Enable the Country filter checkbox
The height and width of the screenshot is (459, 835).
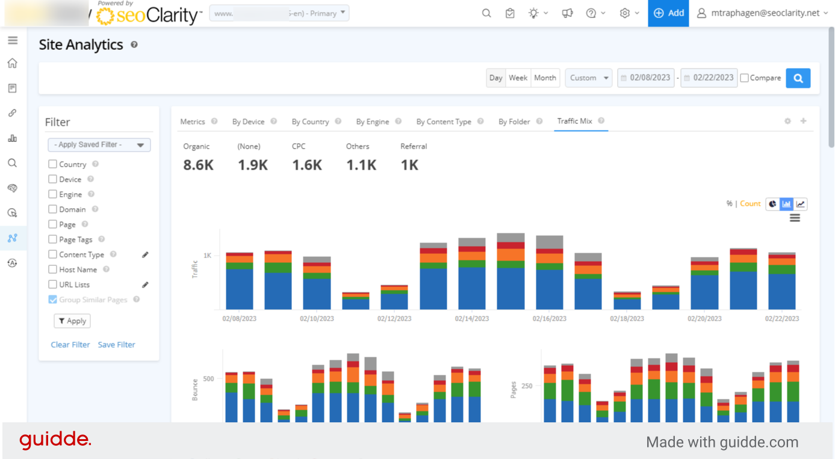(53, 164)
